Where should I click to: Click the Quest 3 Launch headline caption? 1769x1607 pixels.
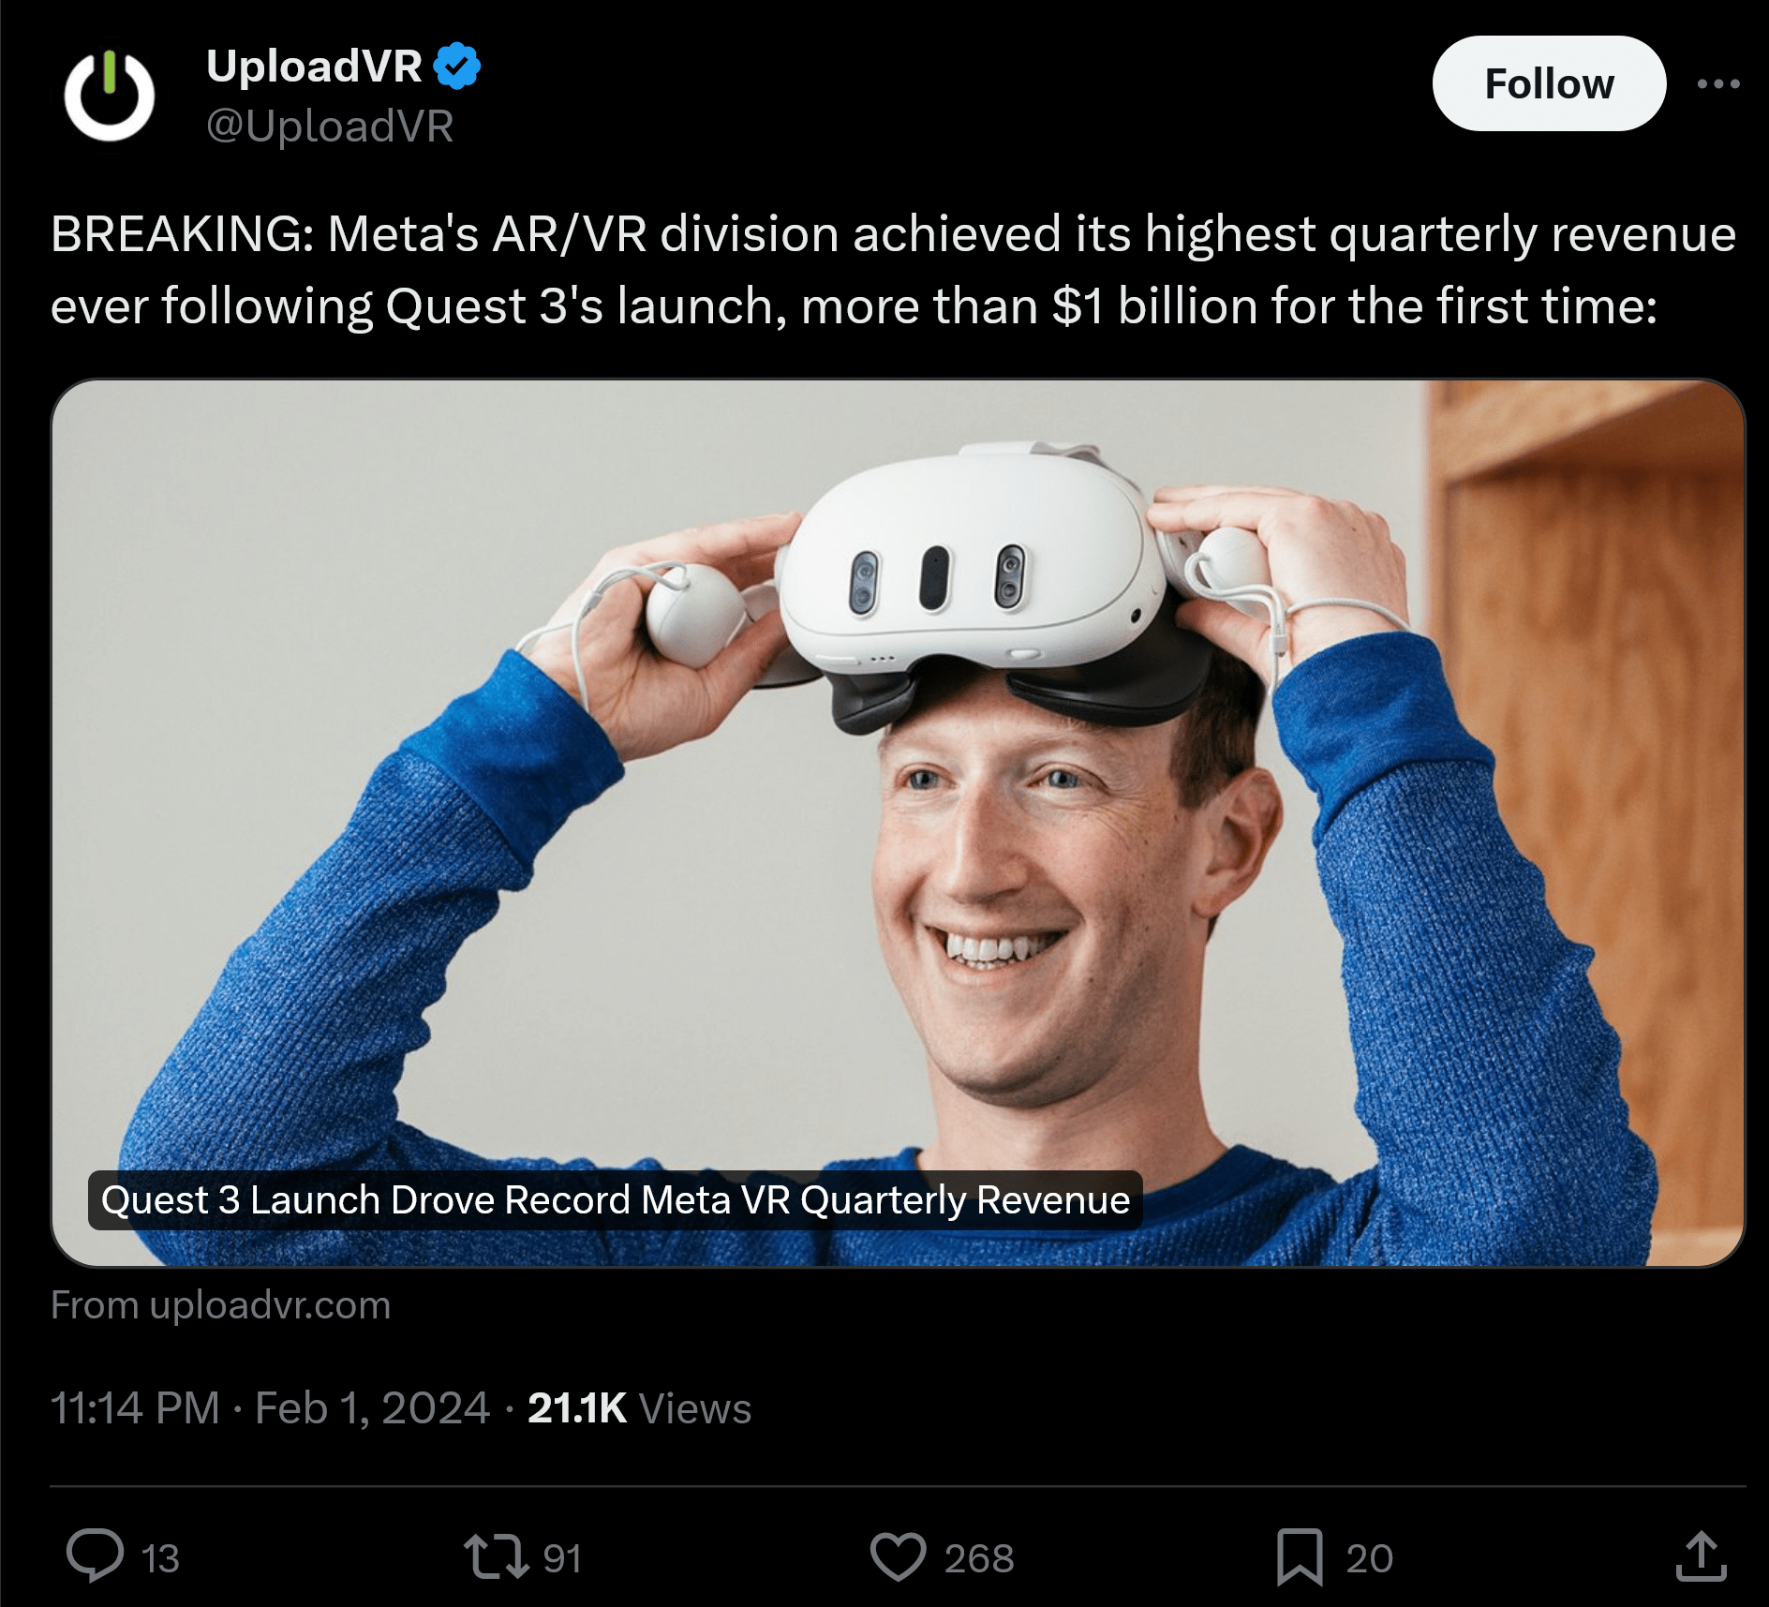tap(616, 1200)
